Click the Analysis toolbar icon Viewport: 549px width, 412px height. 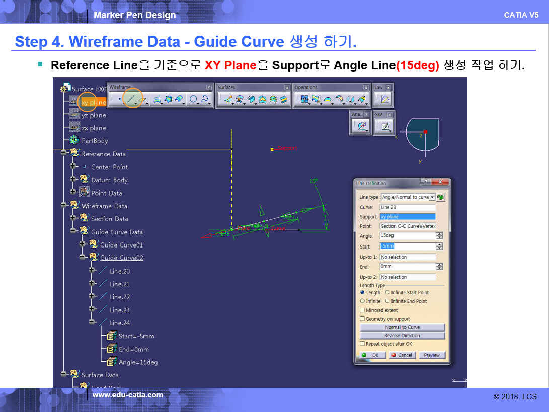click(362, 127)
